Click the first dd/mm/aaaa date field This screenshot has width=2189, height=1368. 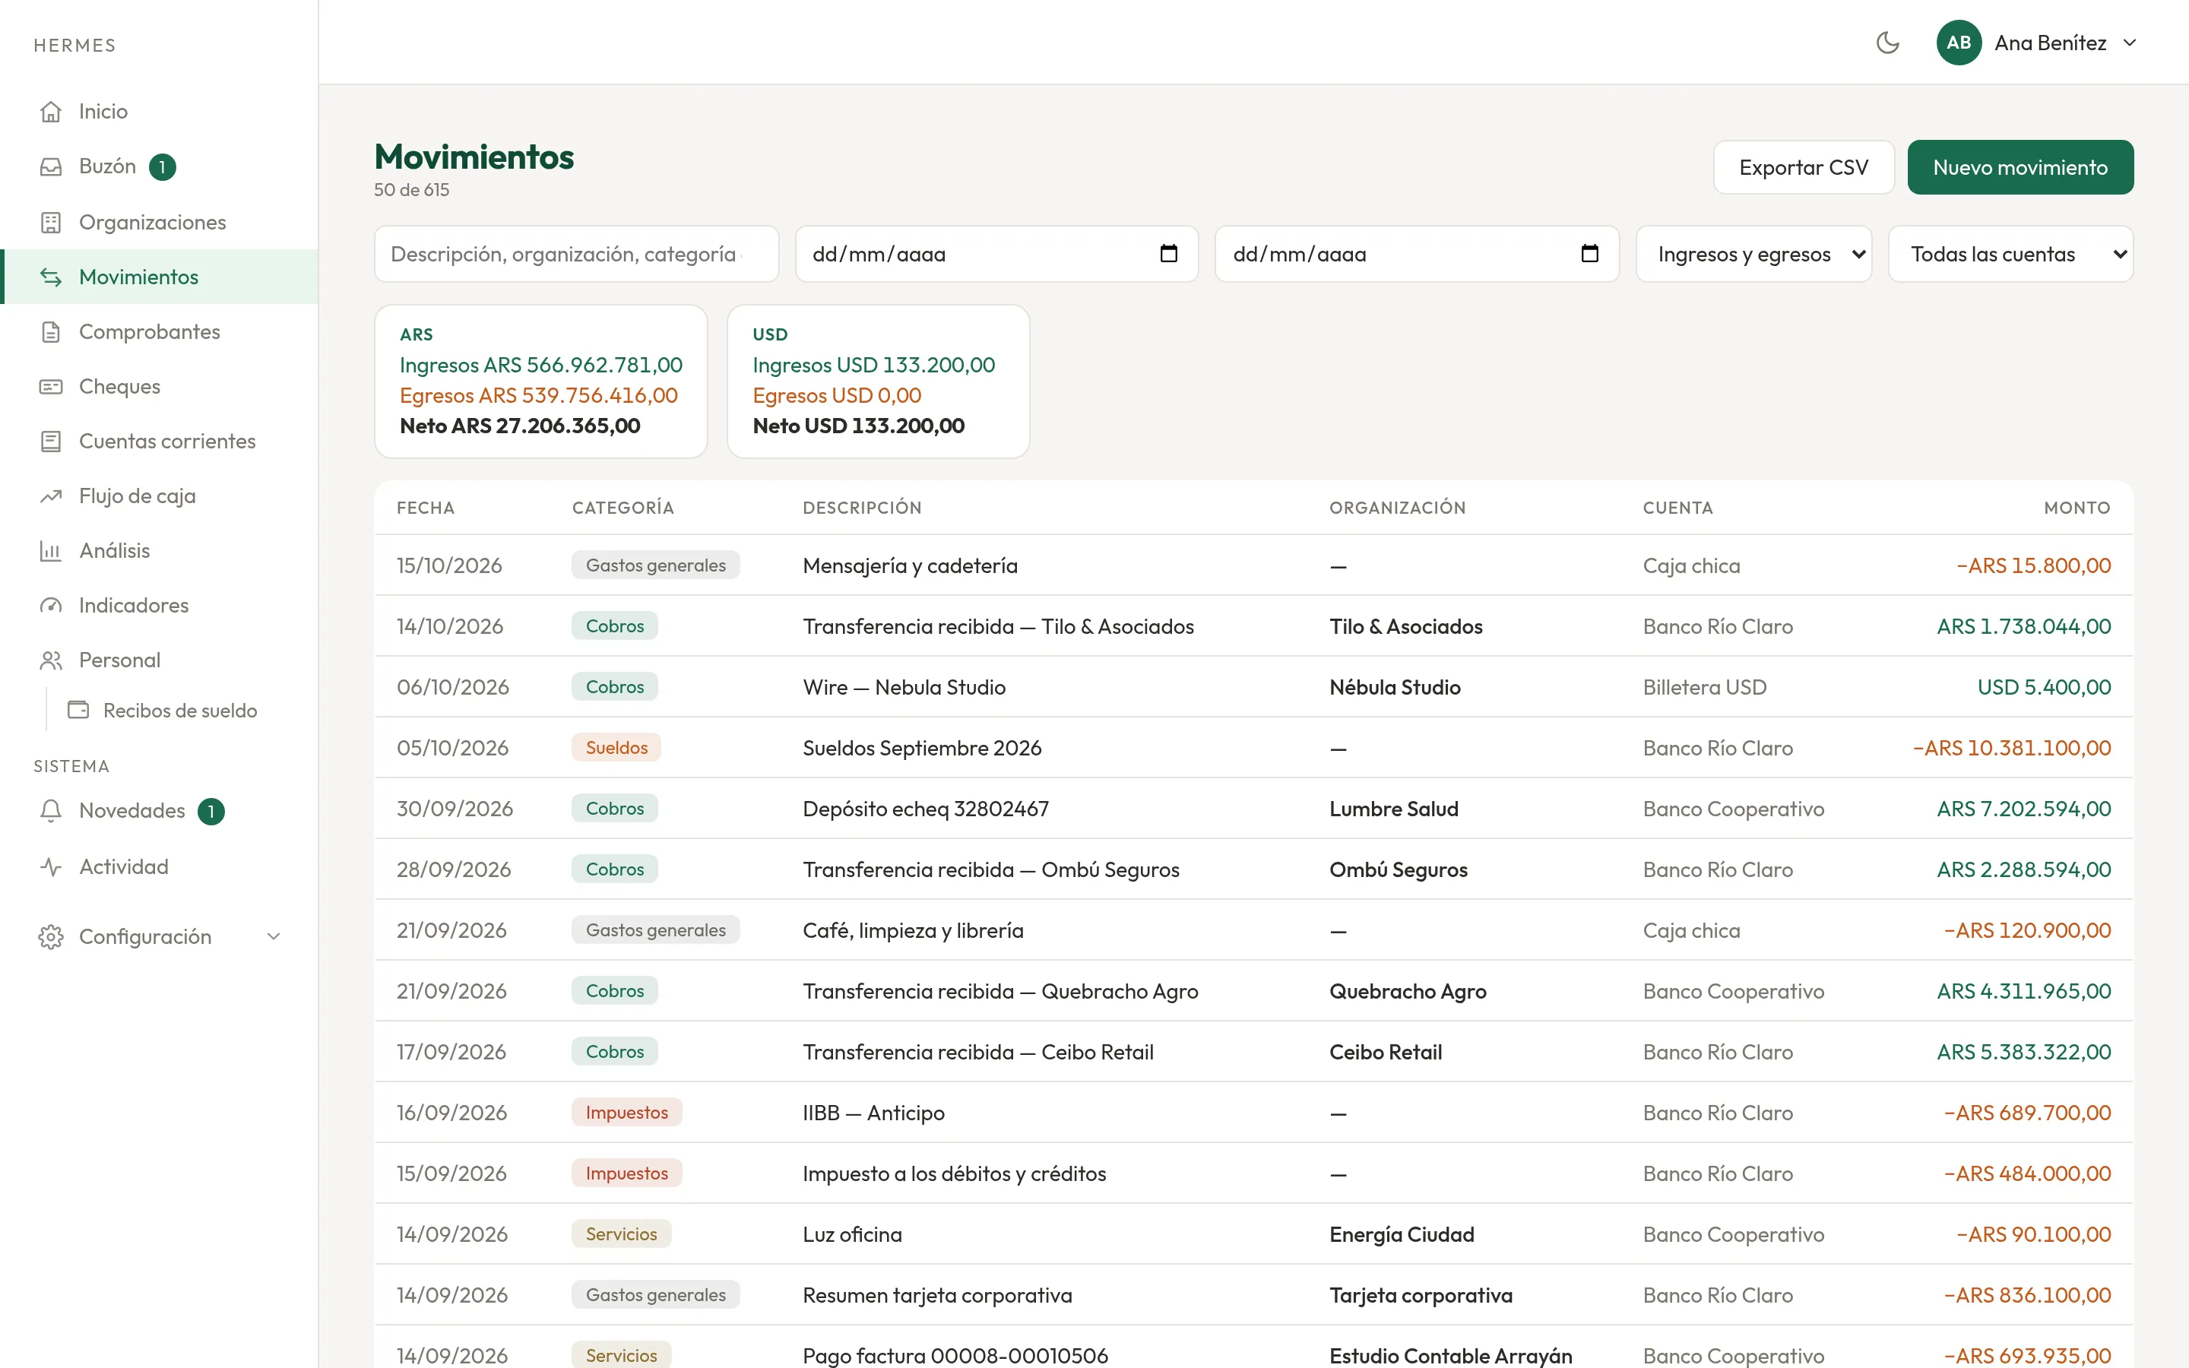(996, 255)
